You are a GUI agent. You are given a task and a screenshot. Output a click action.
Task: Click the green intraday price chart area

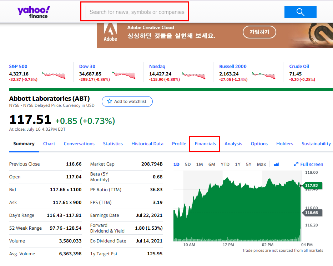coord(237,209)
